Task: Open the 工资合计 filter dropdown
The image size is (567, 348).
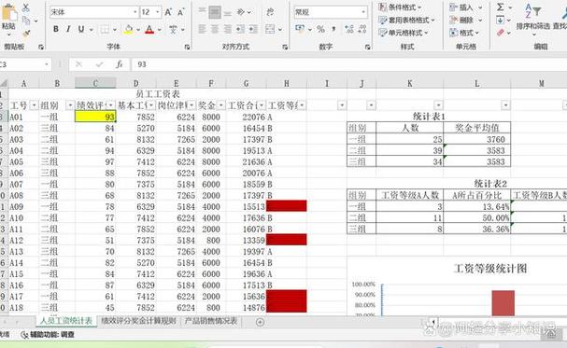Action: tap(262, 105)
